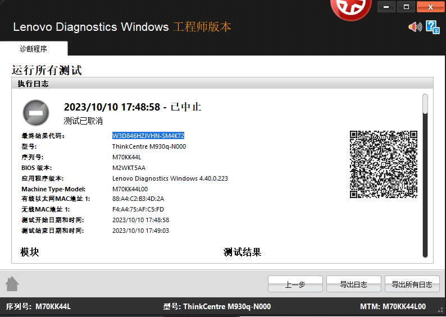Screen dimensions: 446x317
Task: Click the 运行所有测试 page title
Action: coord(47,70)
